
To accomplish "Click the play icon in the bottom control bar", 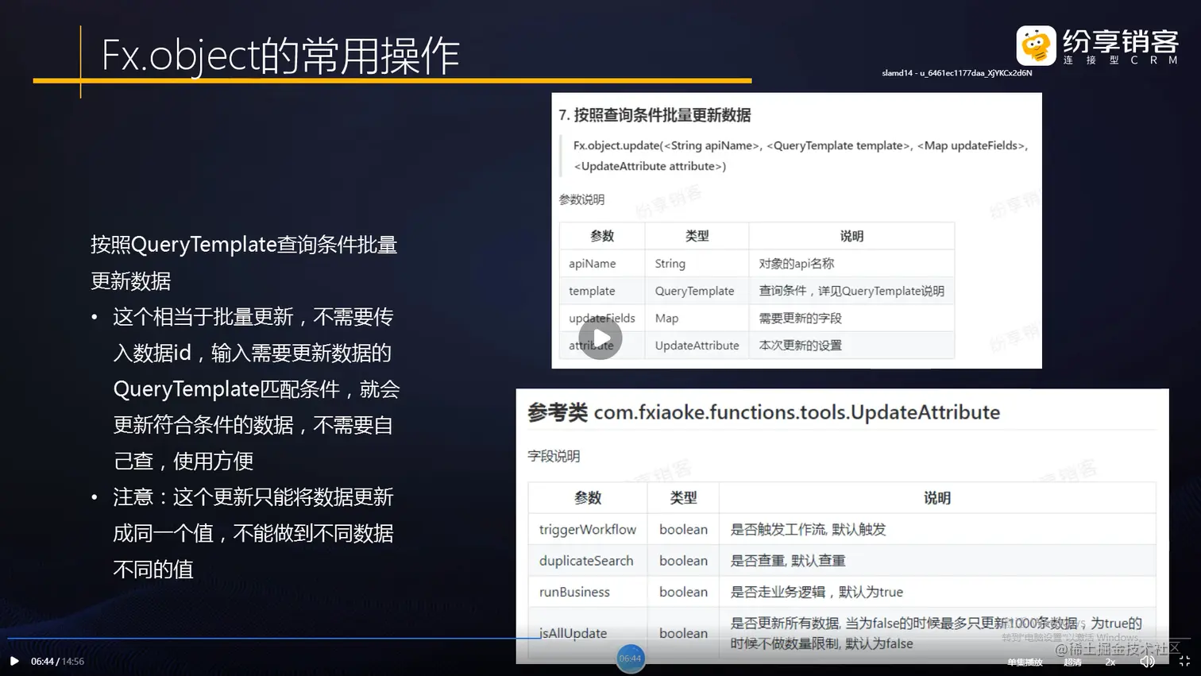I will [14, 661].
